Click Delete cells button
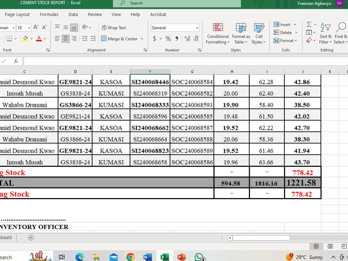Viewport: 348px width, 261px height. (283, 32)
